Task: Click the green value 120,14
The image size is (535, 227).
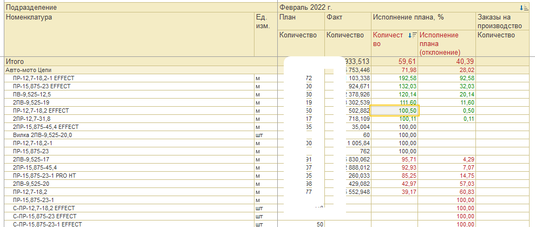Action: pos(407,95)
